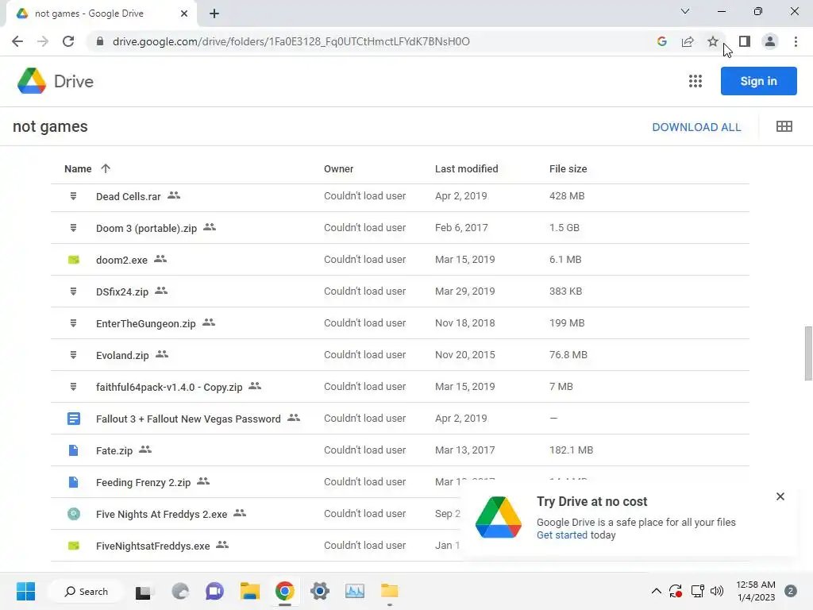Select the 'not games - Google Drive' tab
The image size is (813, 610).
[102, 14]
